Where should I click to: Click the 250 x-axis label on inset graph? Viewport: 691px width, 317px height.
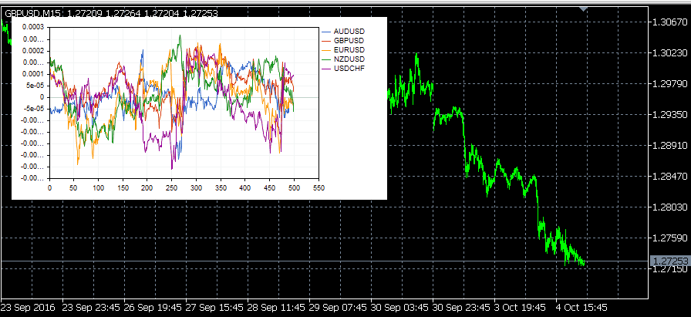(171, 188)
